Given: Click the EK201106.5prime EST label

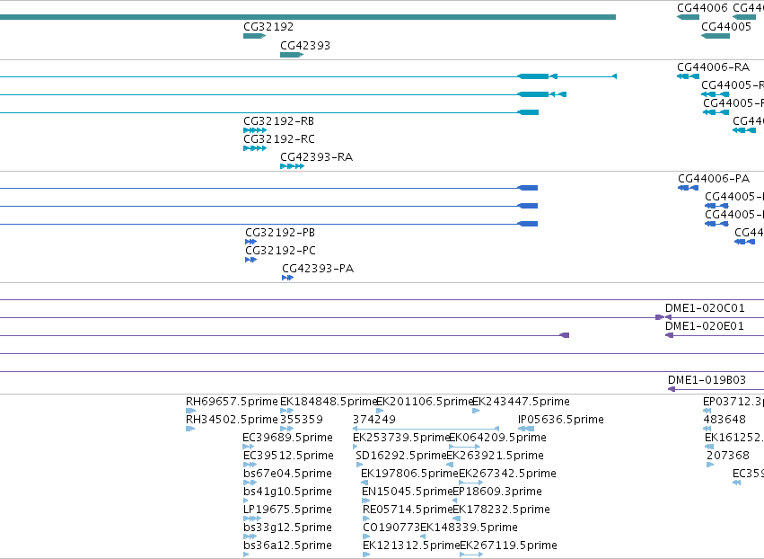Looking at the screenshot, I should pos(425,402).
